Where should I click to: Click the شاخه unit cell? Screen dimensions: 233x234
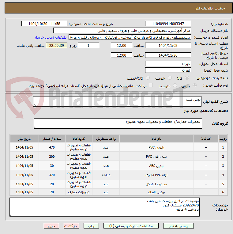point(106,175)
